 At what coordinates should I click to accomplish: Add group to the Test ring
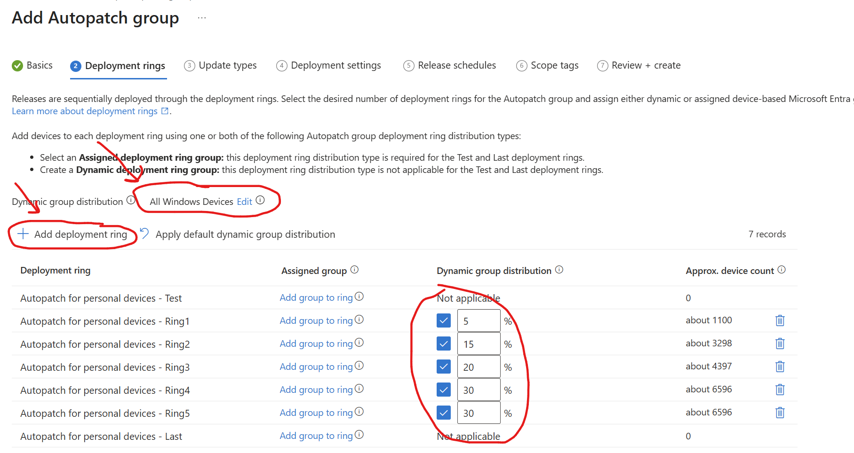[x=316, y=297]
